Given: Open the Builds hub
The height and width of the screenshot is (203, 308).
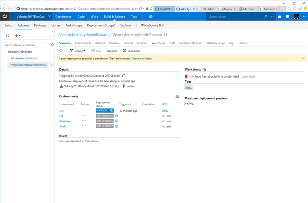Looking at the screenshot, I should coord(8,25).
